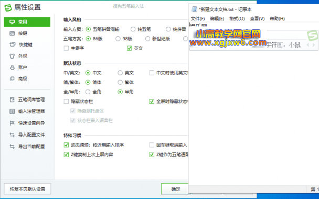Image resolution: width=319 pixels, height=199 pixels.
Task: Go to previous candidate page arrow
Action: pos(308,45)
